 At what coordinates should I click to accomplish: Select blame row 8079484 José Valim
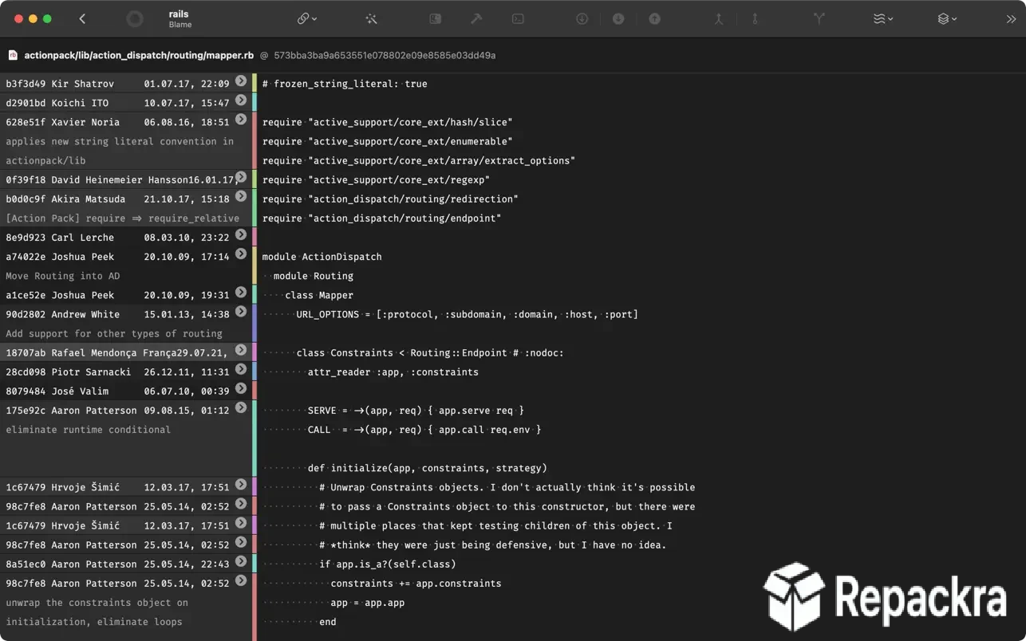[x=126, y=391]
